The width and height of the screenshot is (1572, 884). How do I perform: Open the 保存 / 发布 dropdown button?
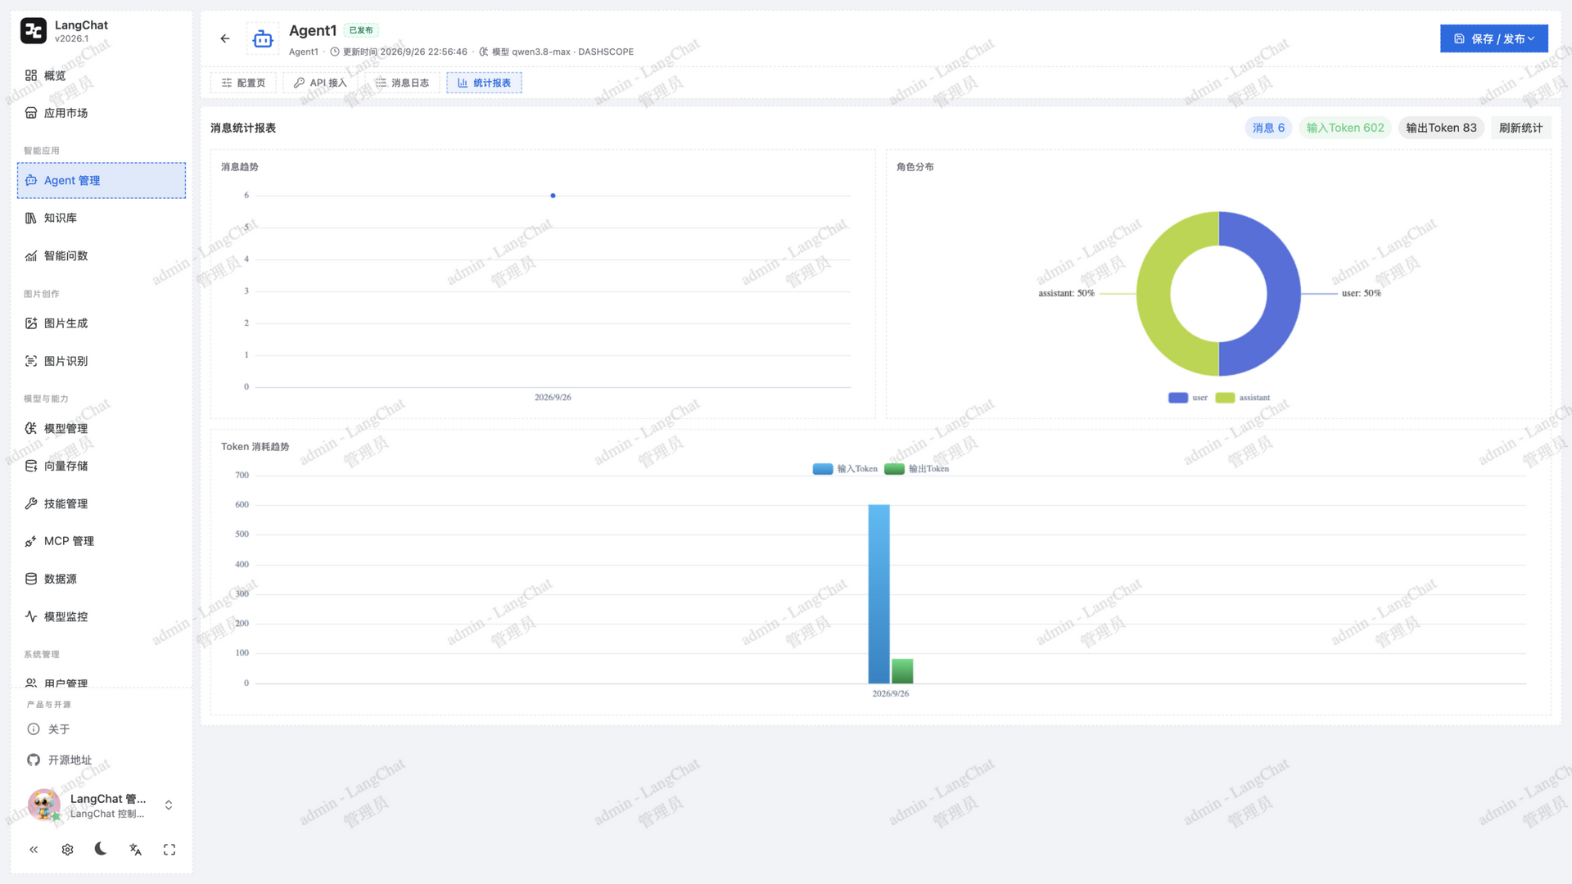(1493, 38)
